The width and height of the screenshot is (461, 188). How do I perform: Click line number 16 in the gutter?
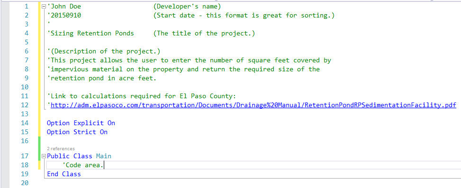[25, 141]
